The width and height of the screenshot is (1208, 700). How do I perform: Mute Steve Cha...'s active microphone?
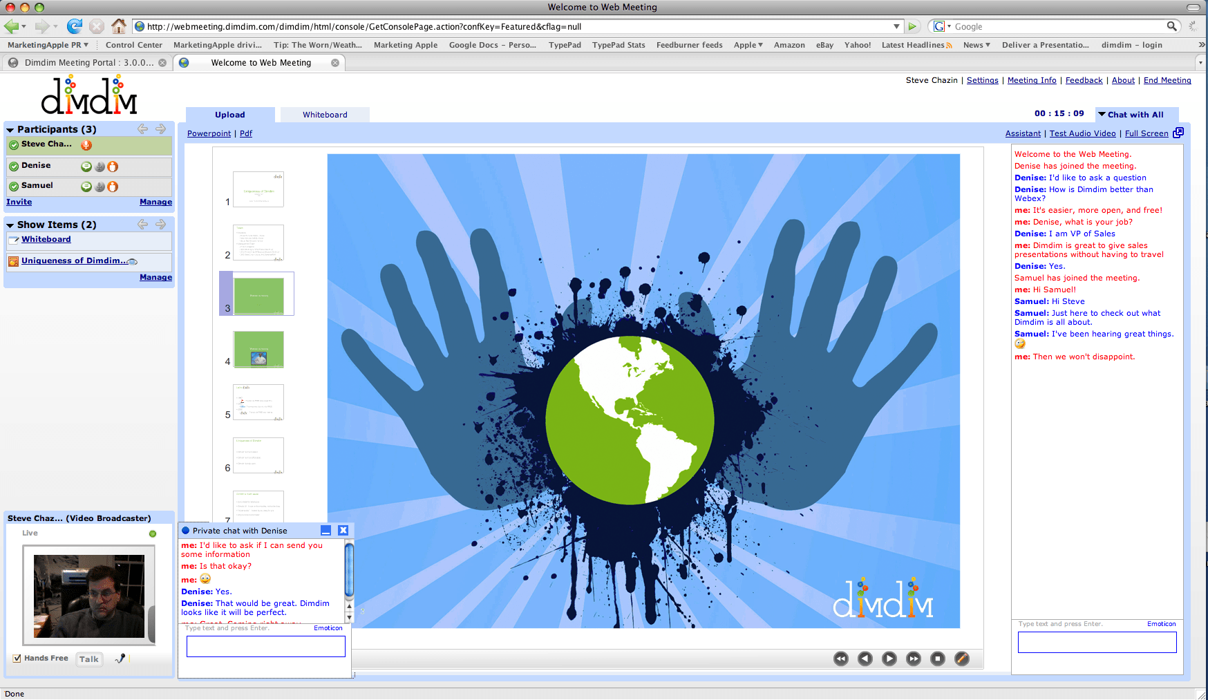(86, 145)
